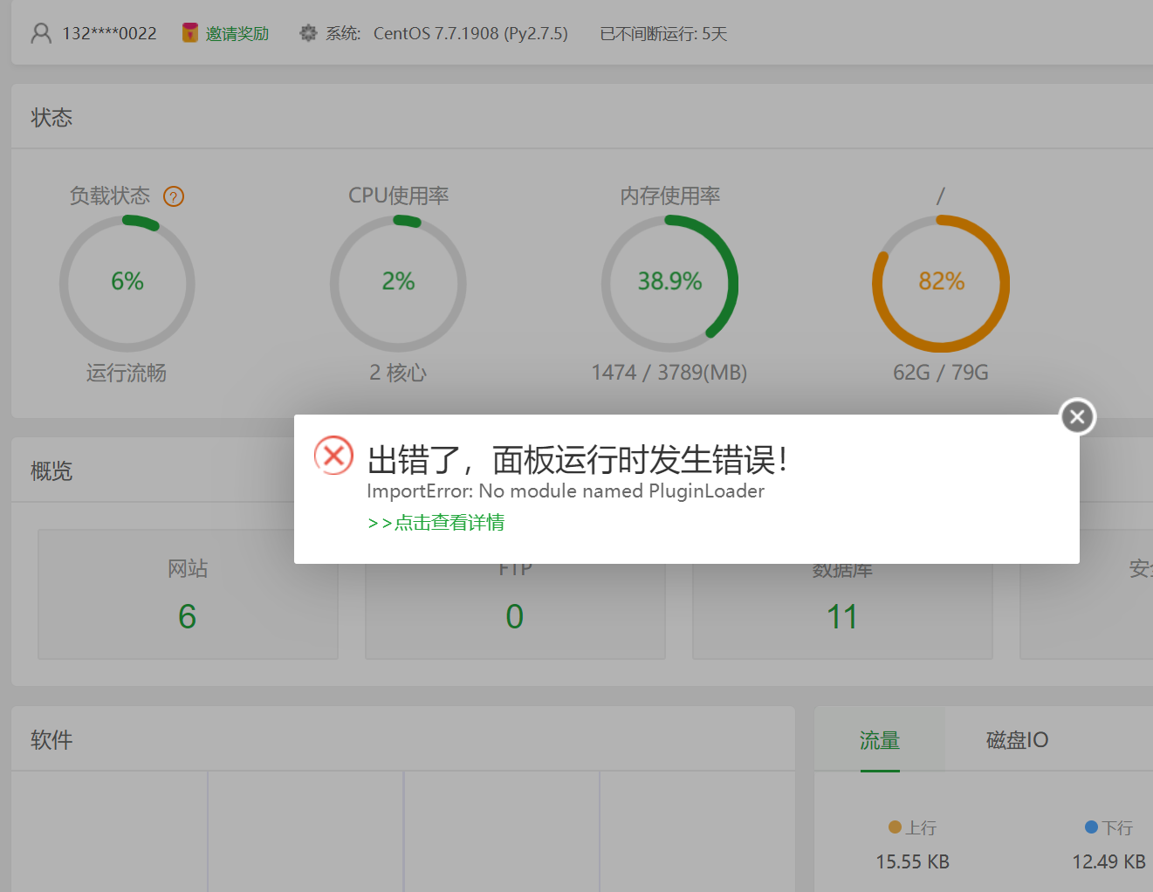Viewport: 1153px width, 892px height.
Task: Click the gift icon beside 邀请奖励
Action: click(x=189, y=33)
